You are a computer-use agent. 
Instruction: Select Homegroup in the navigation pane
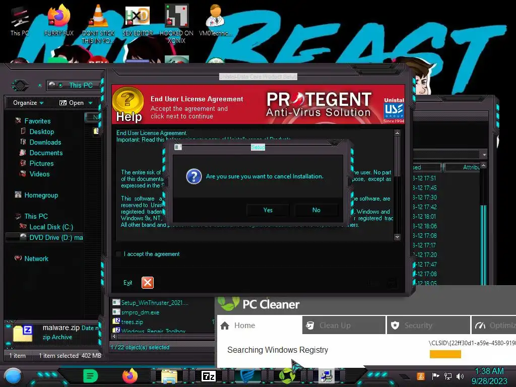(x=41, y=195)
